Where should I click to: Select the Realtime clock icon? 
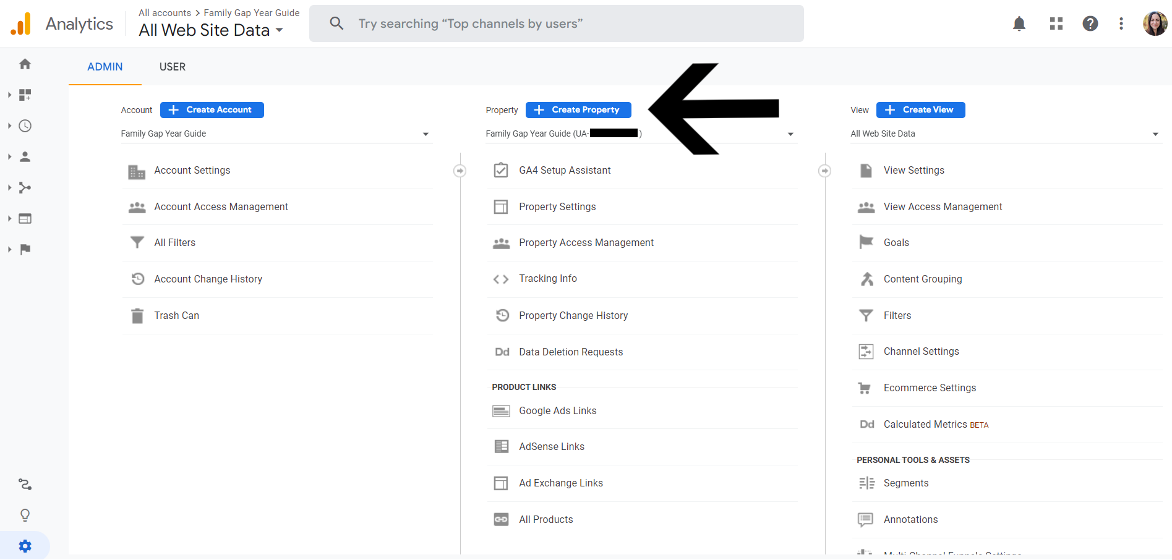[x=25, y=125]
